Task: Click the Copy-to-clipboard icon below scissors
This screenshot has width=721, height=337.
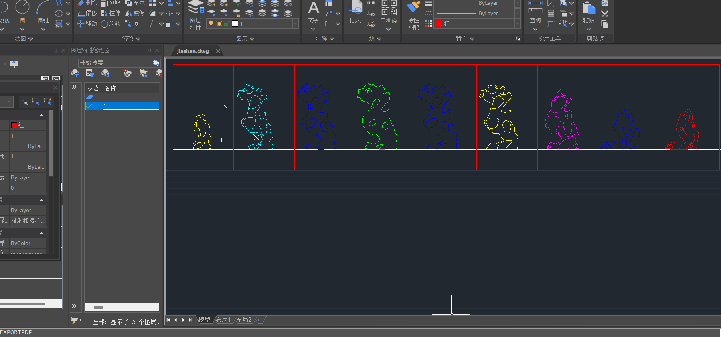Action: point(605,24)
